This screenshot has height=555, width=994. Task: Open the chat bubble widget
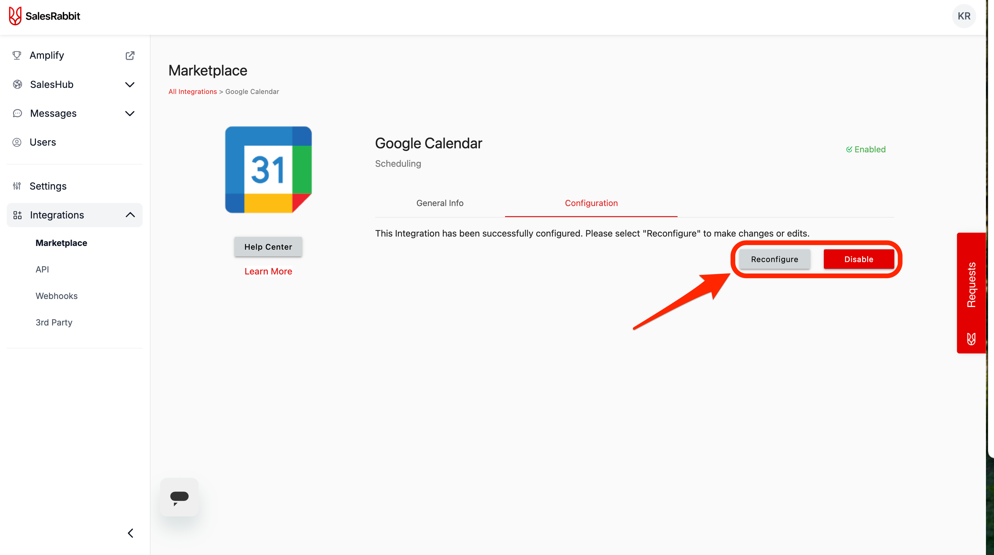pyautogui.click(x=179, y=497)
